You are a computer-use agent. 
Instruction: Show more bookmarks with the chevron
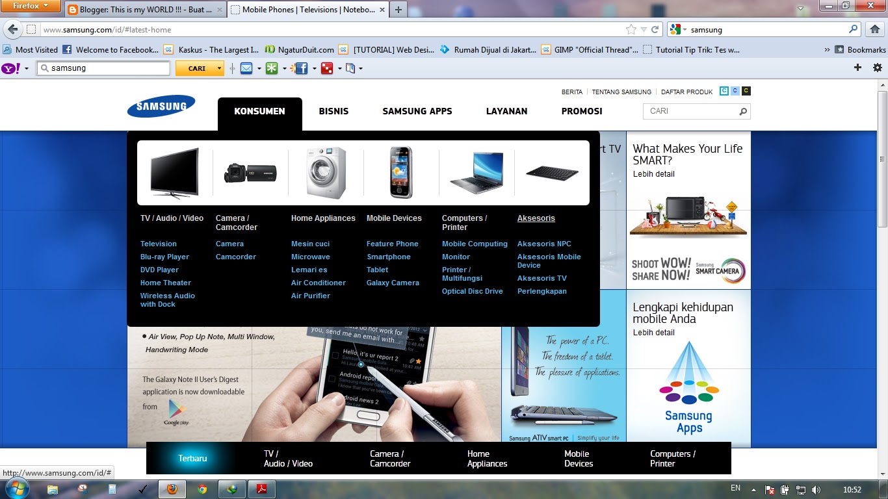tap(827, 49)
